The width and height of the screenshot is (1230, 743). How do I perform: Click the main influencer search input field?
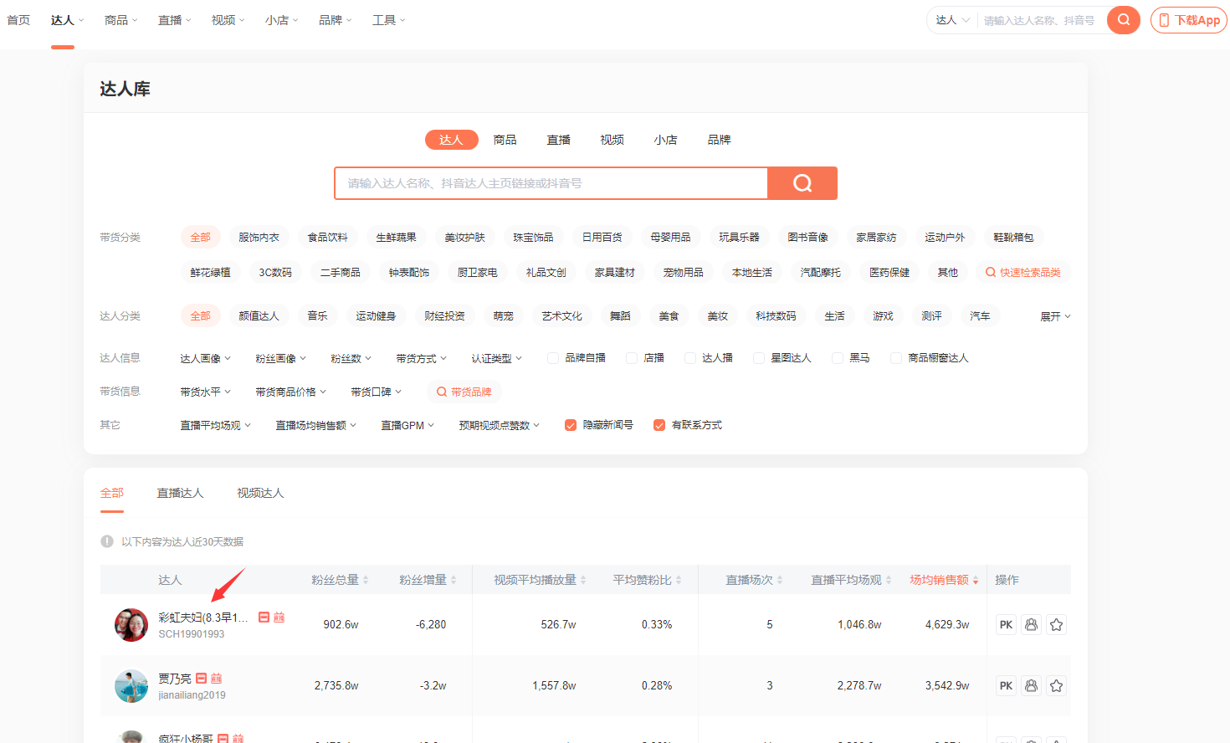(x=551, y=183)
